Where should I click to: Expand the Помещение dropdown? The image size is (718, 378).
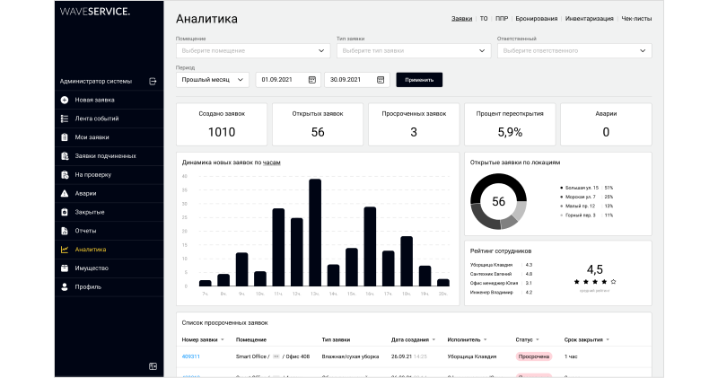point(323,51)
